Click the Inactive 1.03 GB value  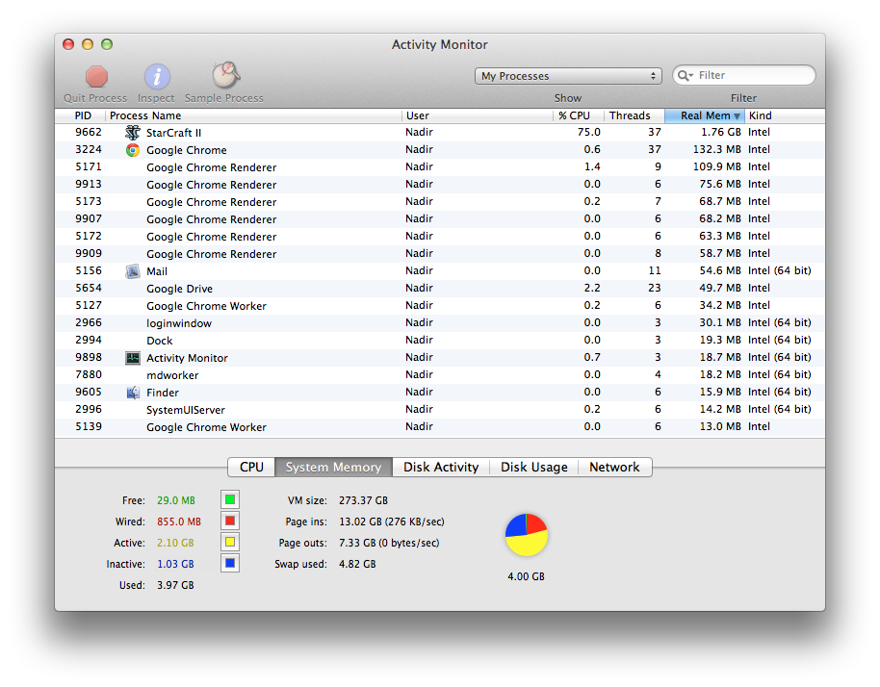175,564
